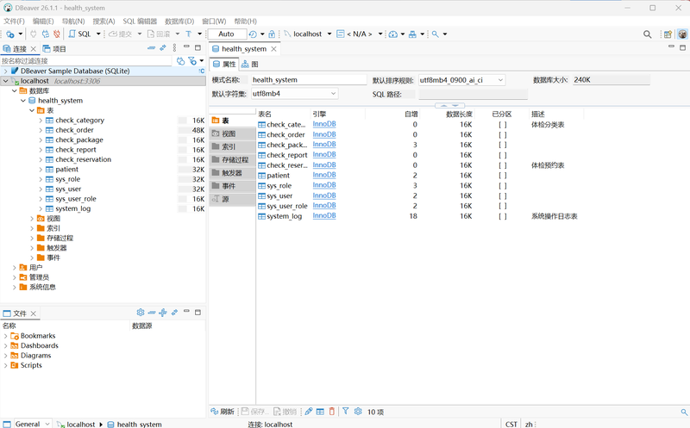This screenshot has width=690, height=428.
Task: Switch to the 项目 tab
Action: (x=54, y=49)
